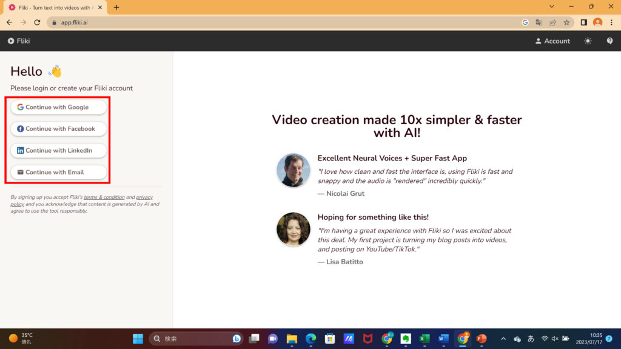Select the Fliki browser tab
Viewport: 621px width, 349px height.
55,7
